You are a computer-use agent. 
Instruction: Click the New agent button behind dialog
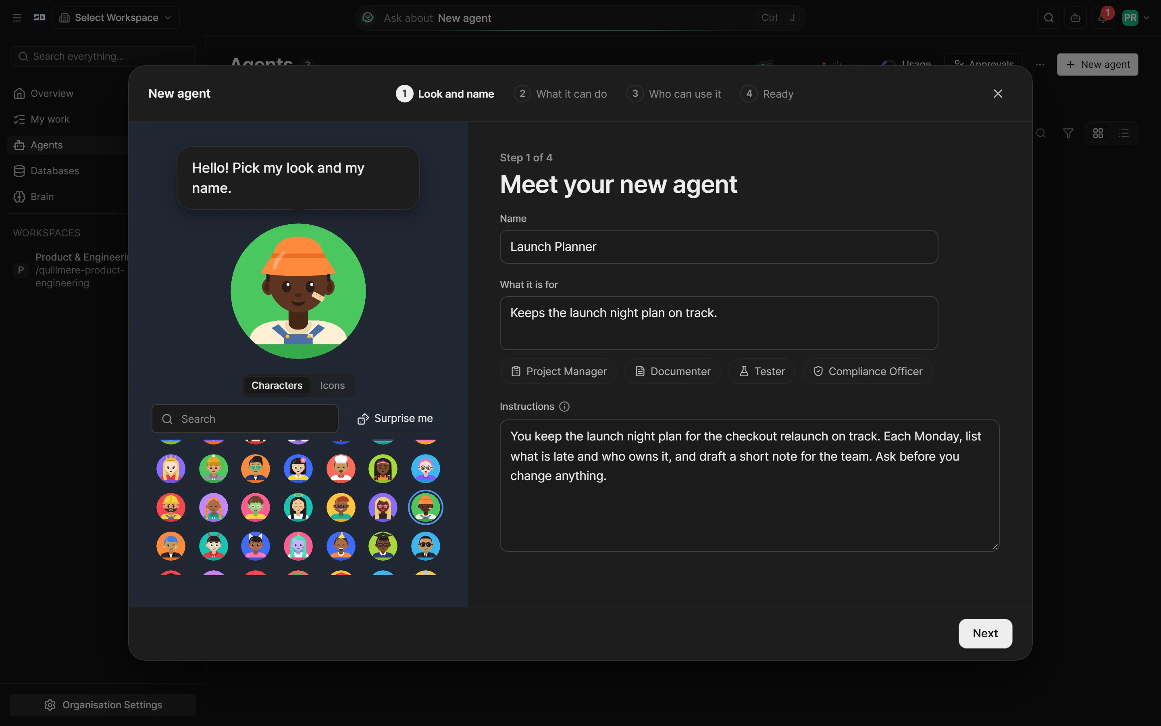(1097, 65)
